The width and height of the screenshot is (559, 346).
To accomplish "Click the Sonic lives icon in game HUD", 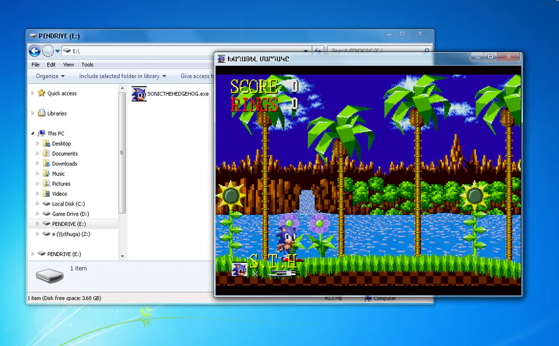I will (x=239, y=270).
